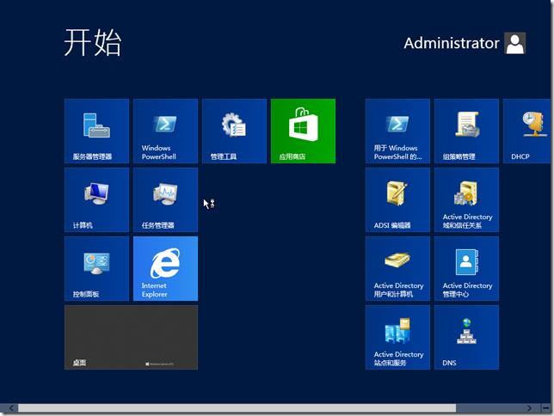Image resolution: width=554 pixels, height=416 pixels.
Task: Click the right arrow of horizontal scrollbar
Action: [x=529, y=408]
